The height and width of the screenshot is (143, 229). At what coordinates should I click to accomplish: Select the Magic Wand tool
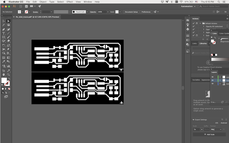4,25
